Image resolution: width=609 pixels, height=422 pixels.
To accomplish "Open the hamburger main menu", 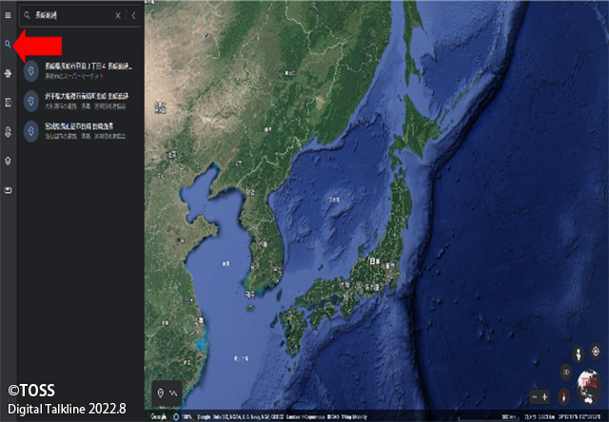I will tap(8, 16).
